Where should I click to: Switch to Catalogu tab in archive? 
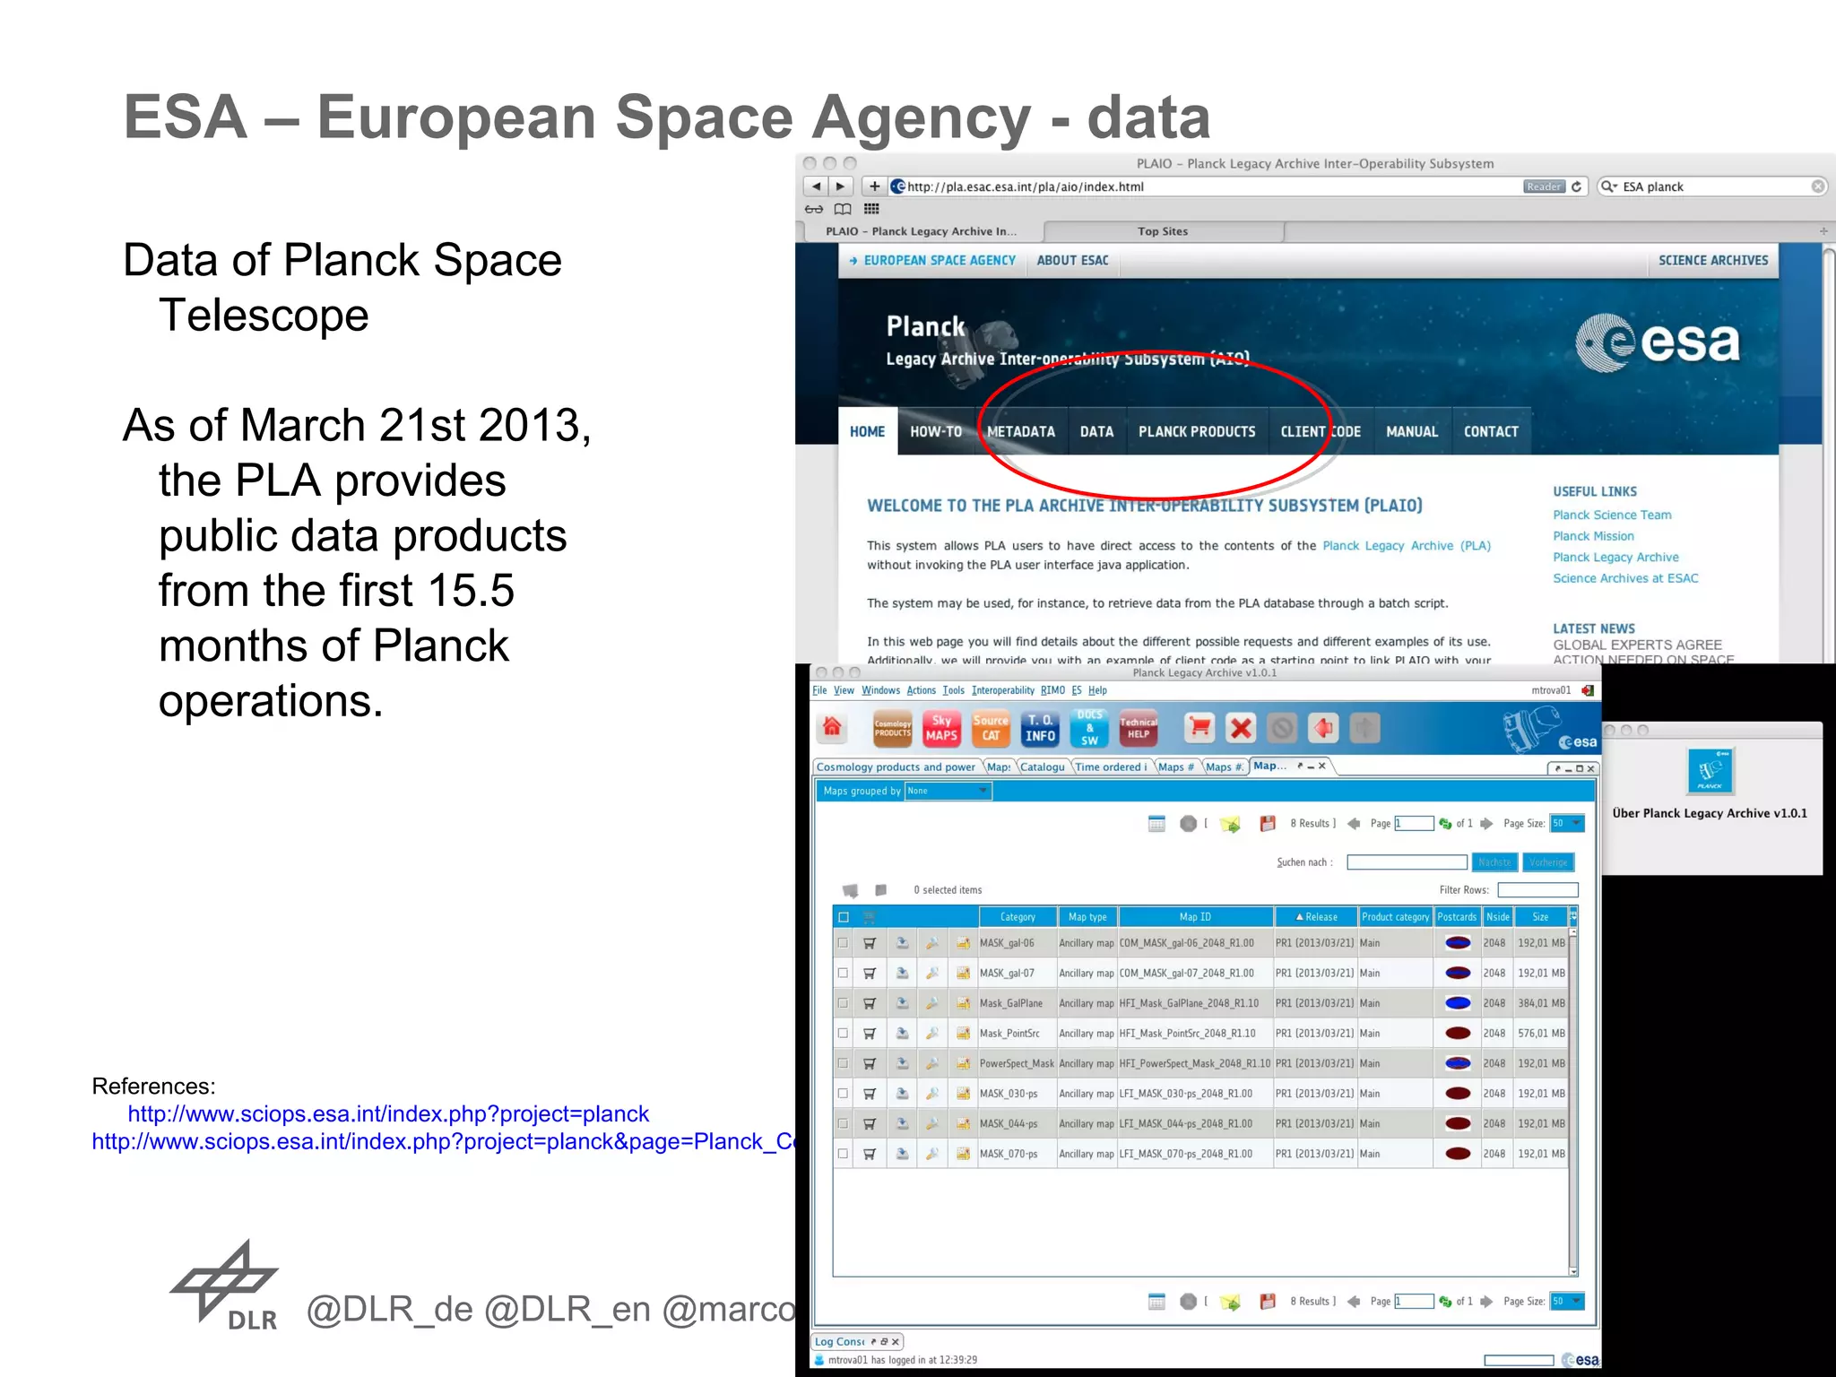pos(1043,766)
